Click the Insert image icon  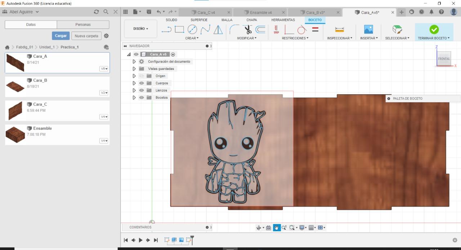[368, 30]
